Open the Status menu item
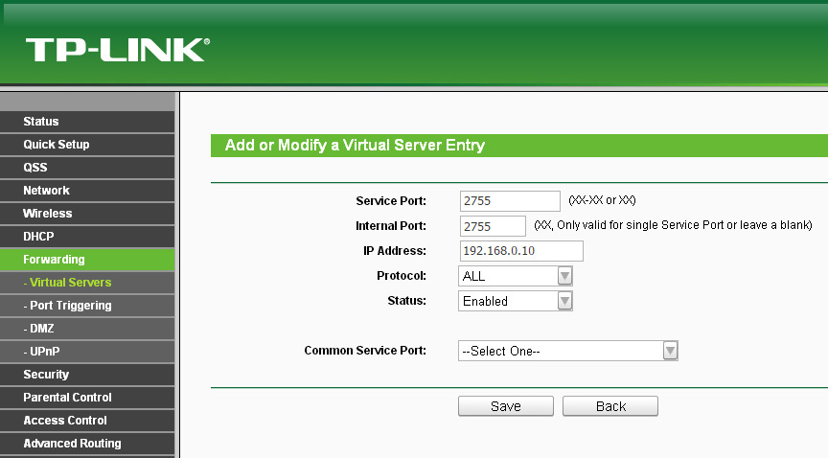This screenshot has width=828, height=458. (x=87, y=122)
